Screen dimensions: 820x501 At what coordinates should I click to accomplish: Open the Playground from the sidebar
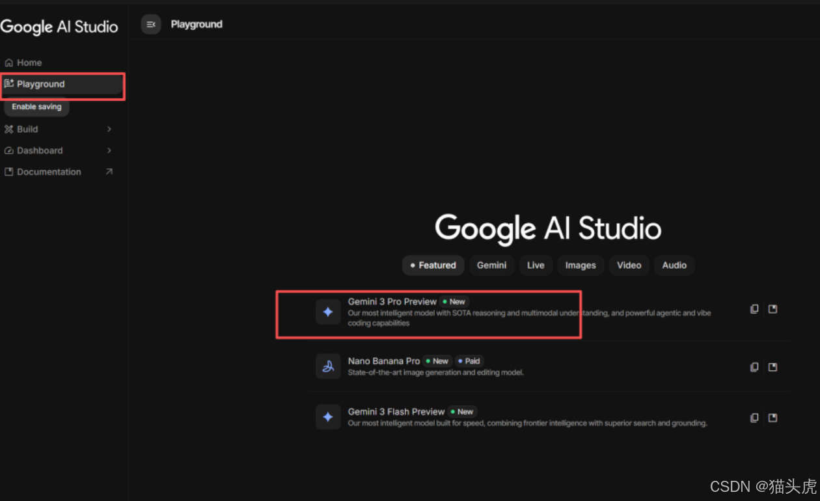pos(40,83)
